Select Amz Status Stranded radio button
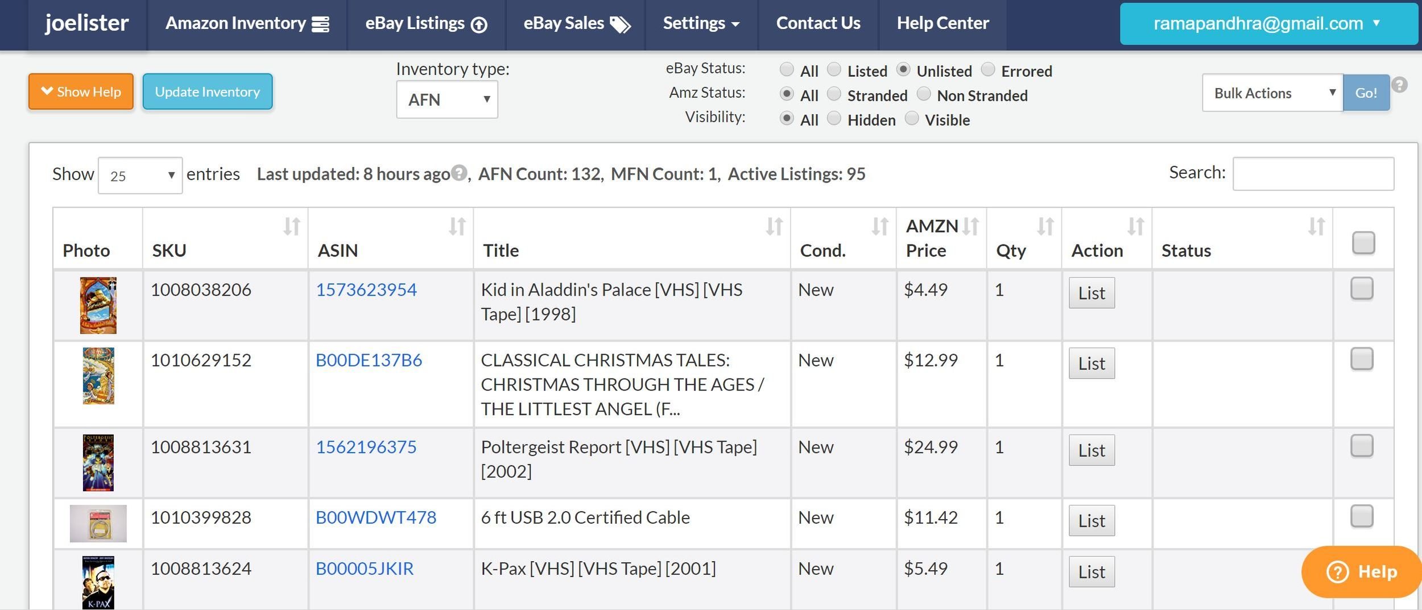1422x610 pixels. pyautogui.click(x=834, y=94)
